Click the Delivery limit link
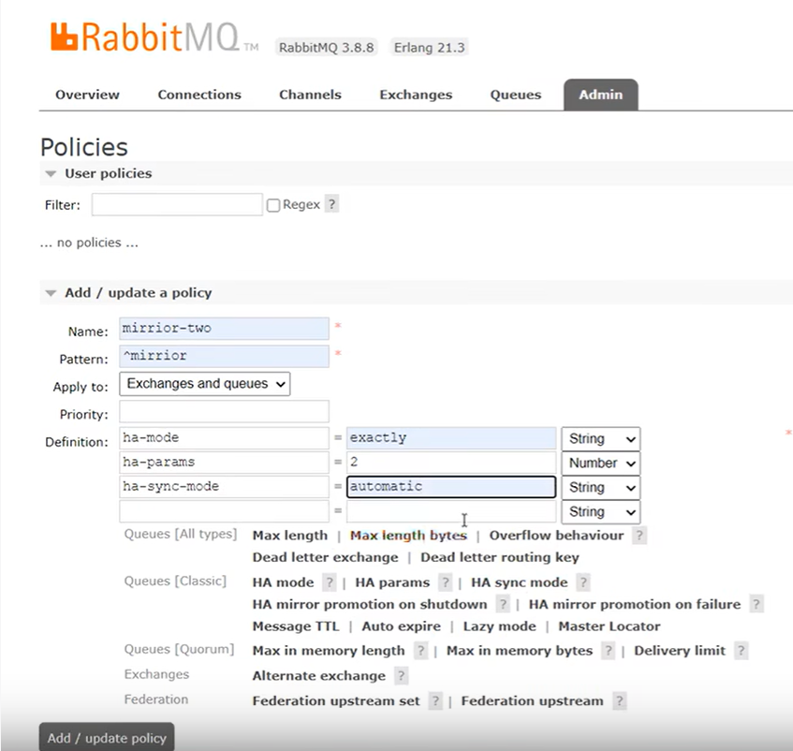The width and height of the screenshot is (793, 751). click(x=680, y=651)
